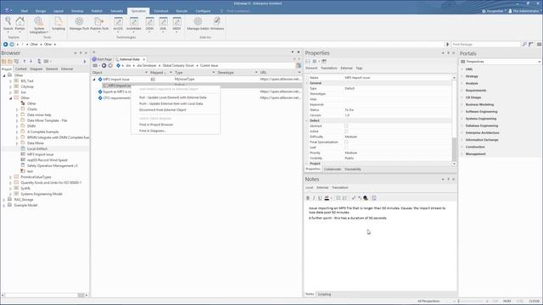
Task: Click the Text color button in Notes toolbar
Action: click(327, 198)
